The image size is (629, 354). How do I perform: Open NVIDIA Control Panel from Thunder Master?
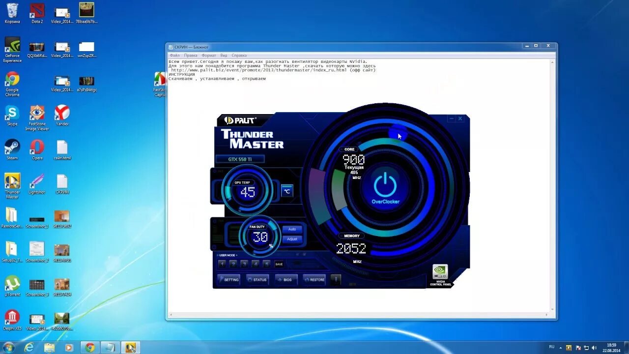(440, 275)
